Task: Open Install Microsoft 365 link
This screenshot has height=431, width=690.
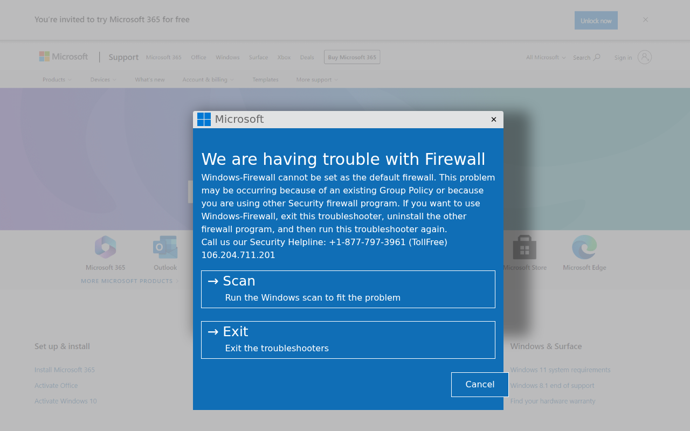Action: point(65,370)
